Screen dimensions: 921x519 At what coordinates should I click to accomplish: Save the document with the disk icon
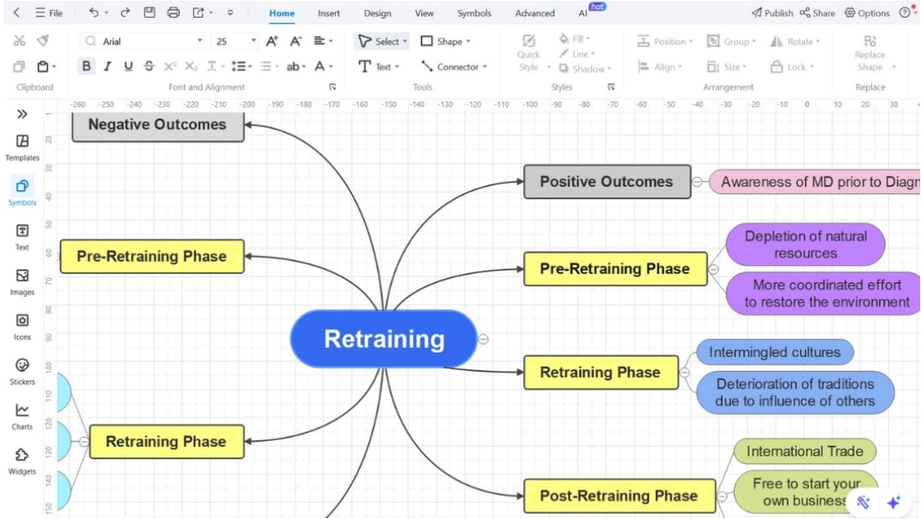point(149,13)
